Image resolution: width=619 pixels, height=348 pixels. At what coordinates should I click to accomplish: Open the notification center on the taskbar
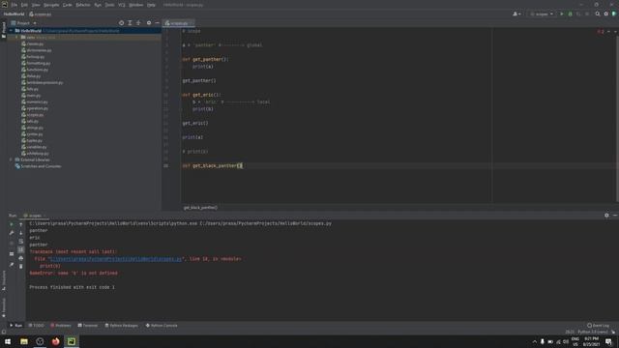click(x=608, y=341)
